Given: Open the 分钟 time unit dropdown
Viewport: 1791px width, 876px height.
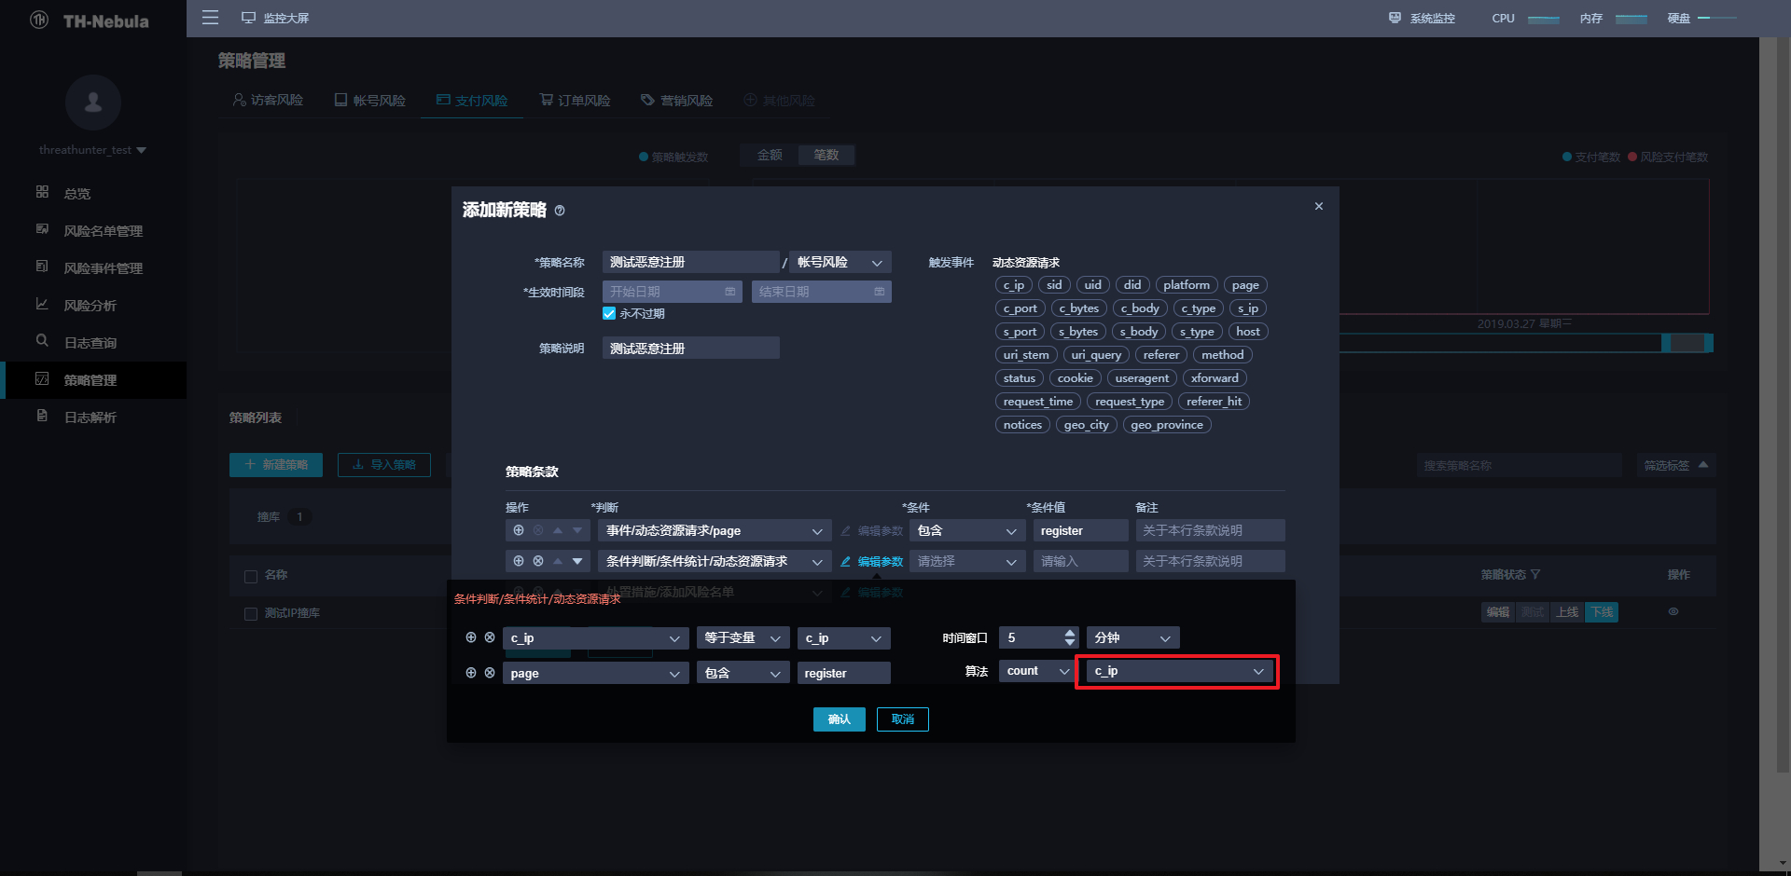Looking at the screenshot, I should tap(1133, 637).
